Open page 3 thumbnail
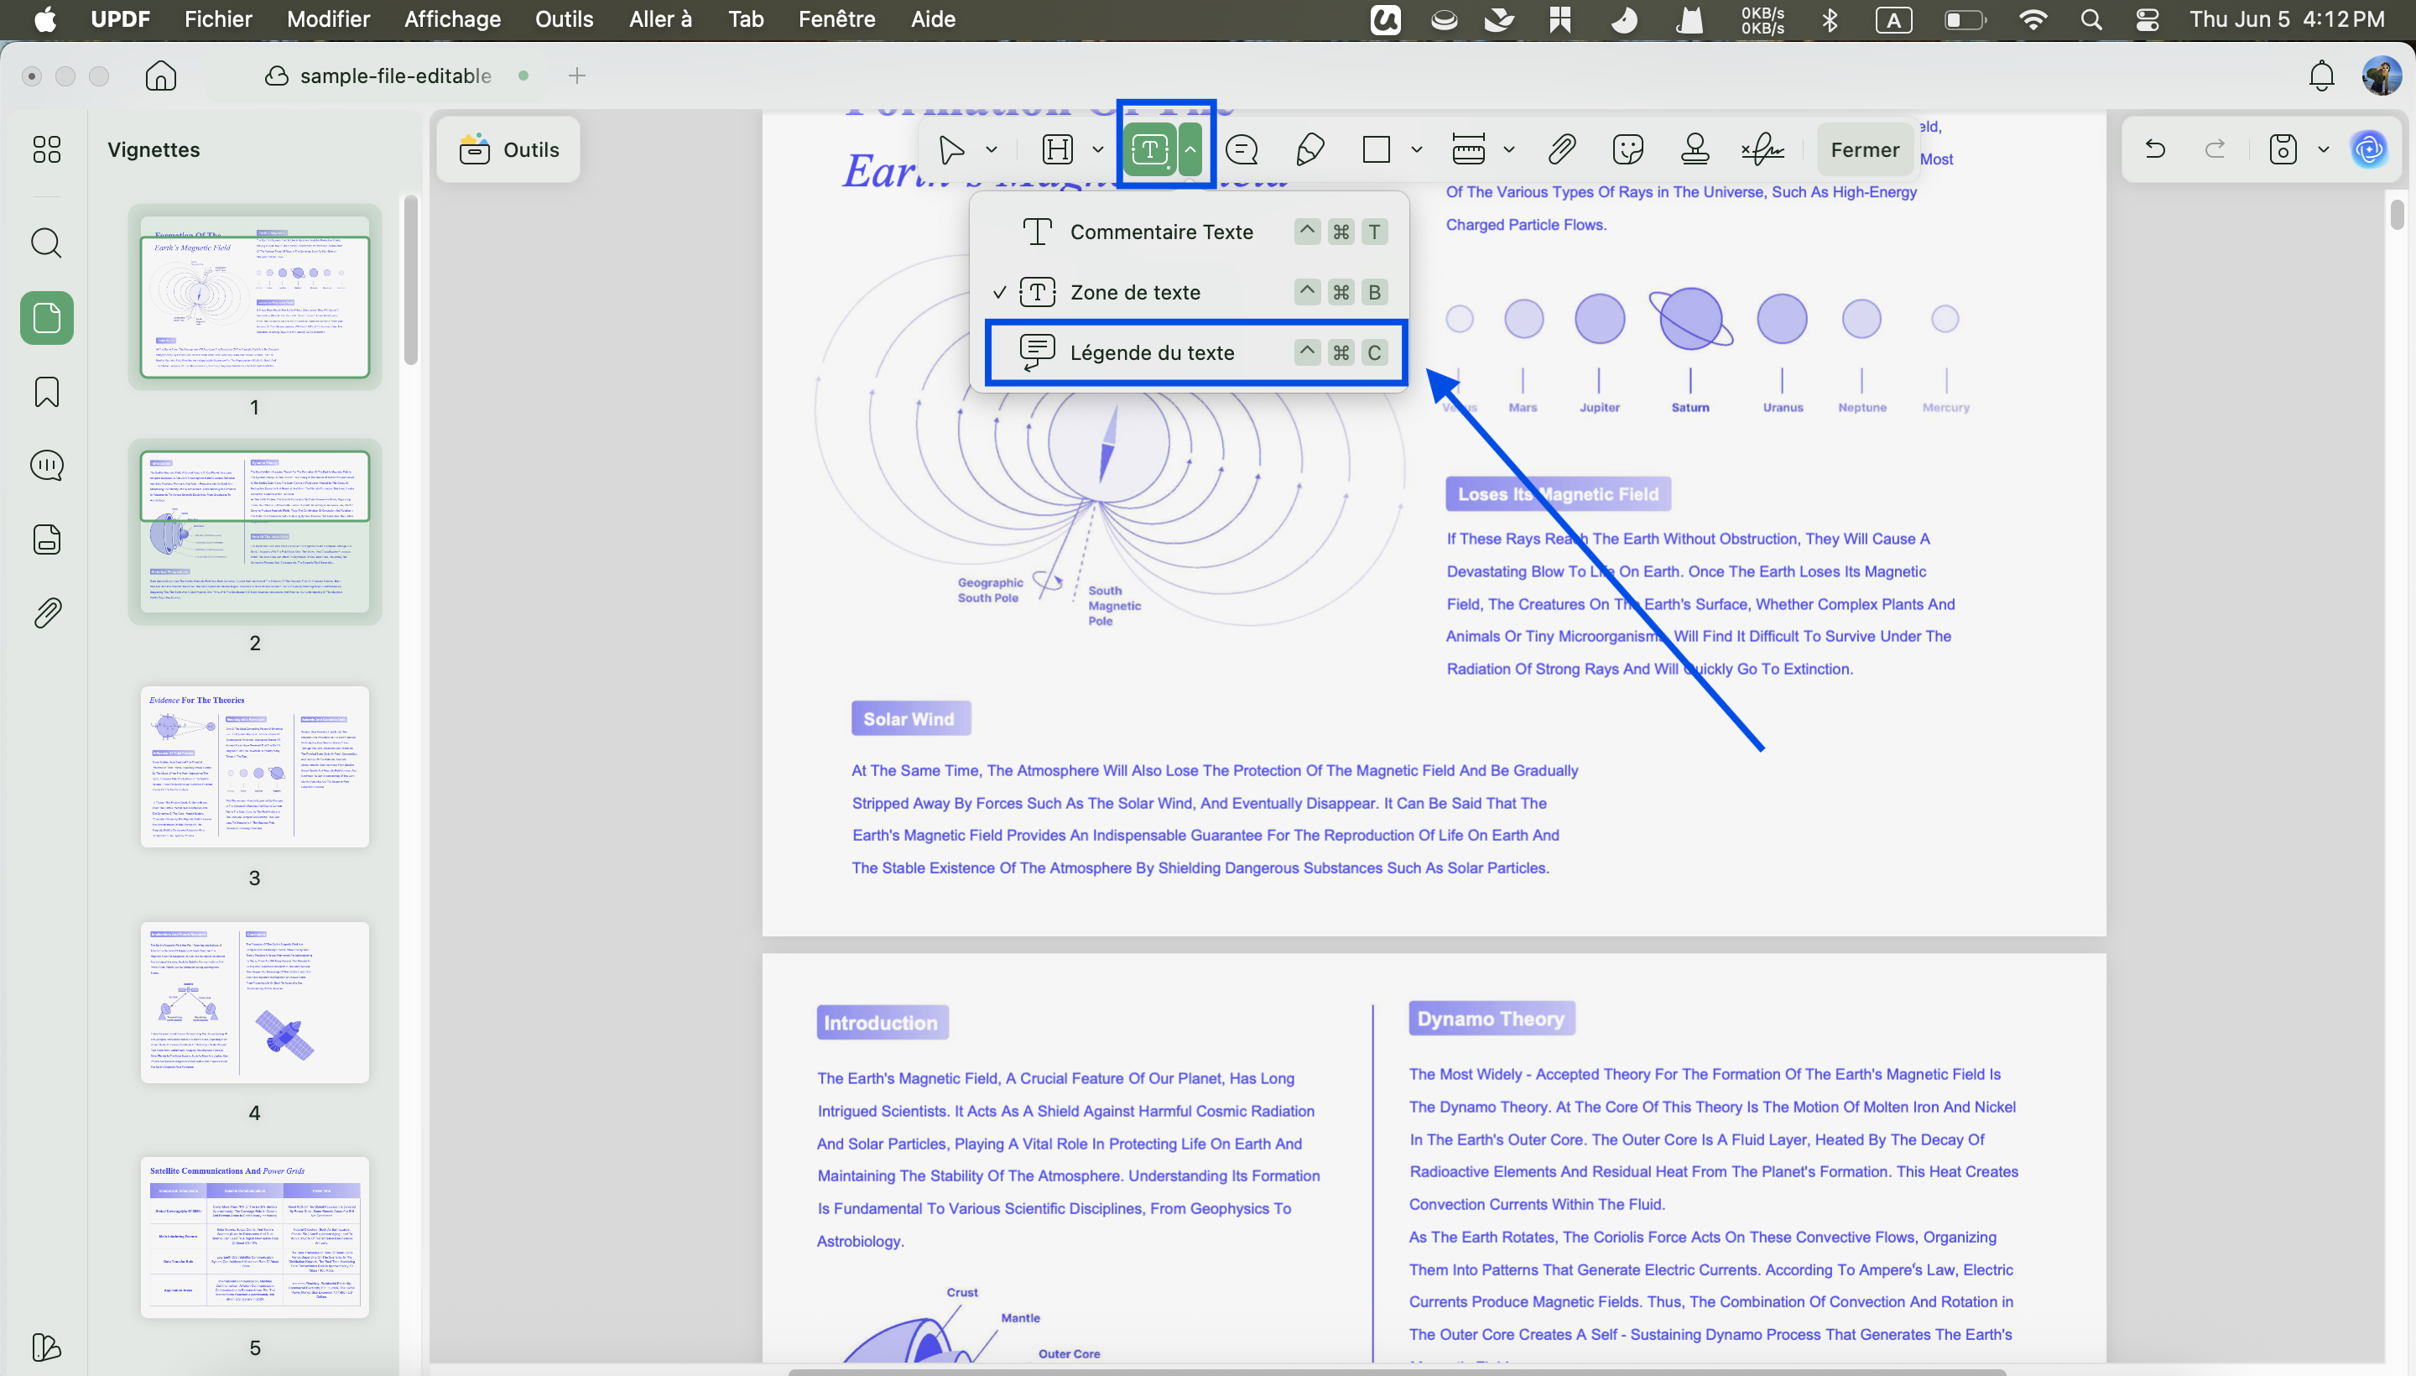This screenshot has height=1376, width=2416. [255, 766]
